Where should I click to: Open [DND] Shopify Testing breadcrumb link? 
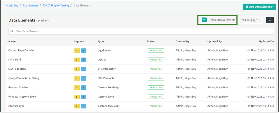(x=56, y=6)
